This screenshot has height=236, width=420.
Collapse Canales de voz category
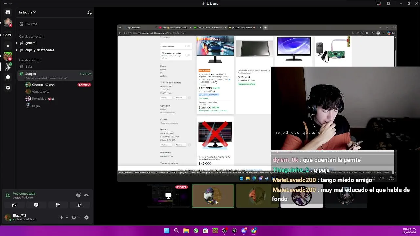(x=30, y=60)
